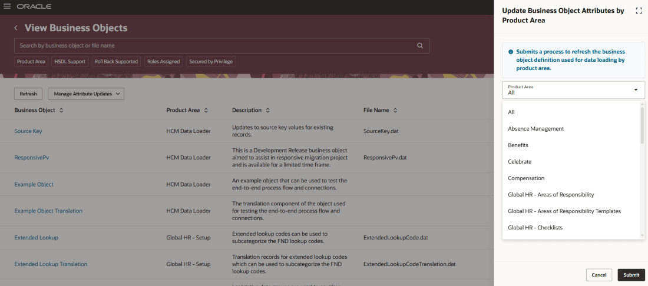648x286 pixels.
Task: Sort by Business Object column
Action: point(62,111)
